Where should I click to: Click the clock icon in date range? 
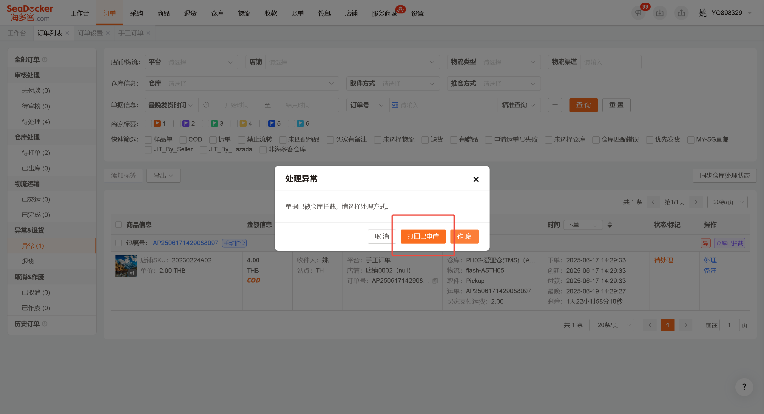[206, 105]
